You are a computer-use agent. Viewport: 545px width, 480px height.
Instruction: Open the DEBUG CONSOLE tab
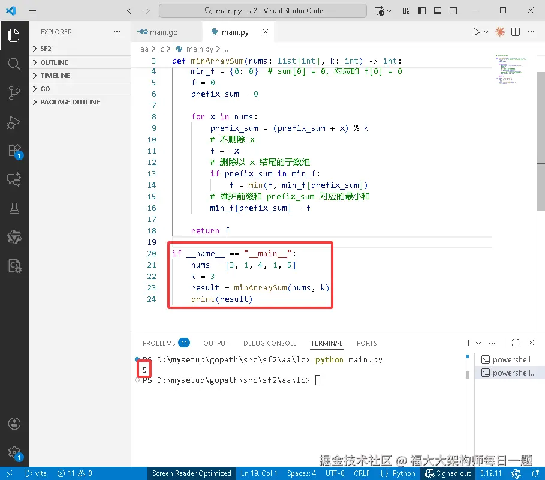270,343
